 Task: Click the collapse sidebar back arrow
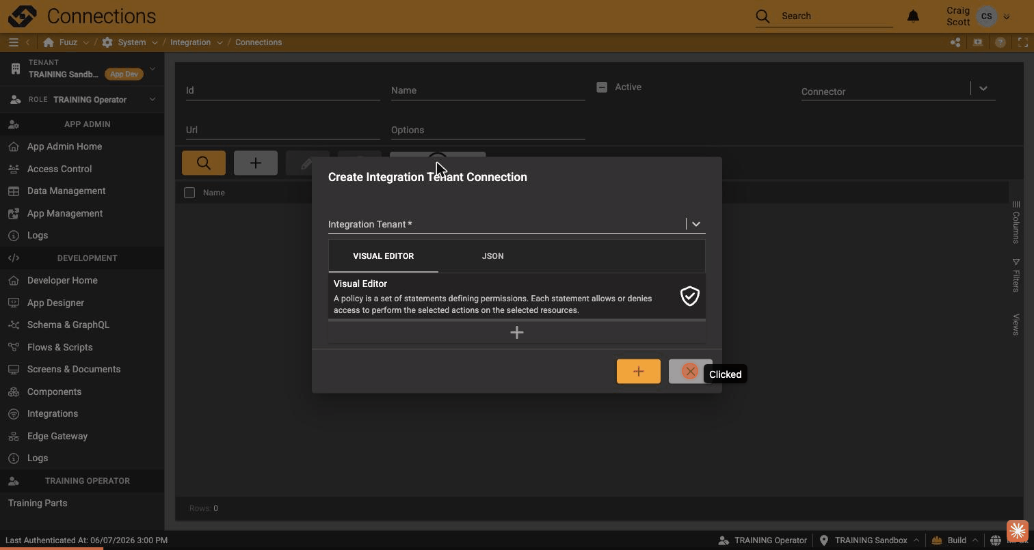(x=28, y=42)
